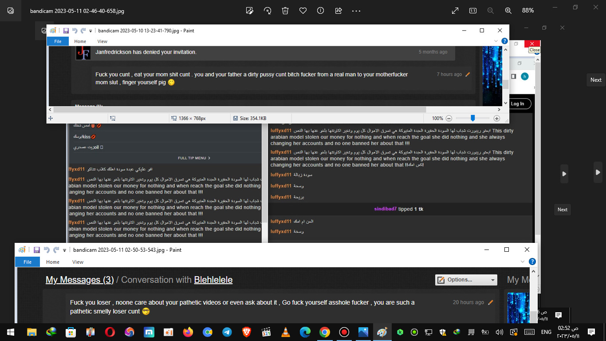606x341 pixels.
Task: Zoom in with Photos magnifier plus icon
Action: click(508, 11)
